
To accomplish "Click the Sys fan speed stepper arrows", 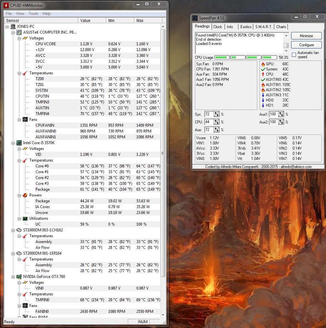I will (216, 114).
